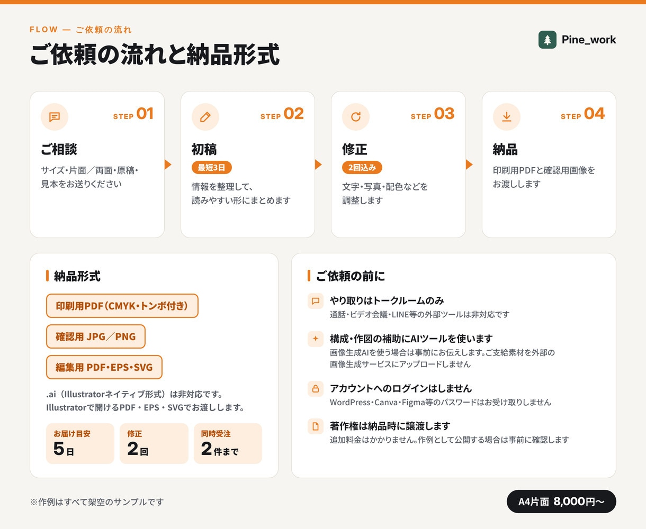This screenshot has height=529, width=646.
Task: Click the Pine_work brand name
Action: click(x=589, y=40)
